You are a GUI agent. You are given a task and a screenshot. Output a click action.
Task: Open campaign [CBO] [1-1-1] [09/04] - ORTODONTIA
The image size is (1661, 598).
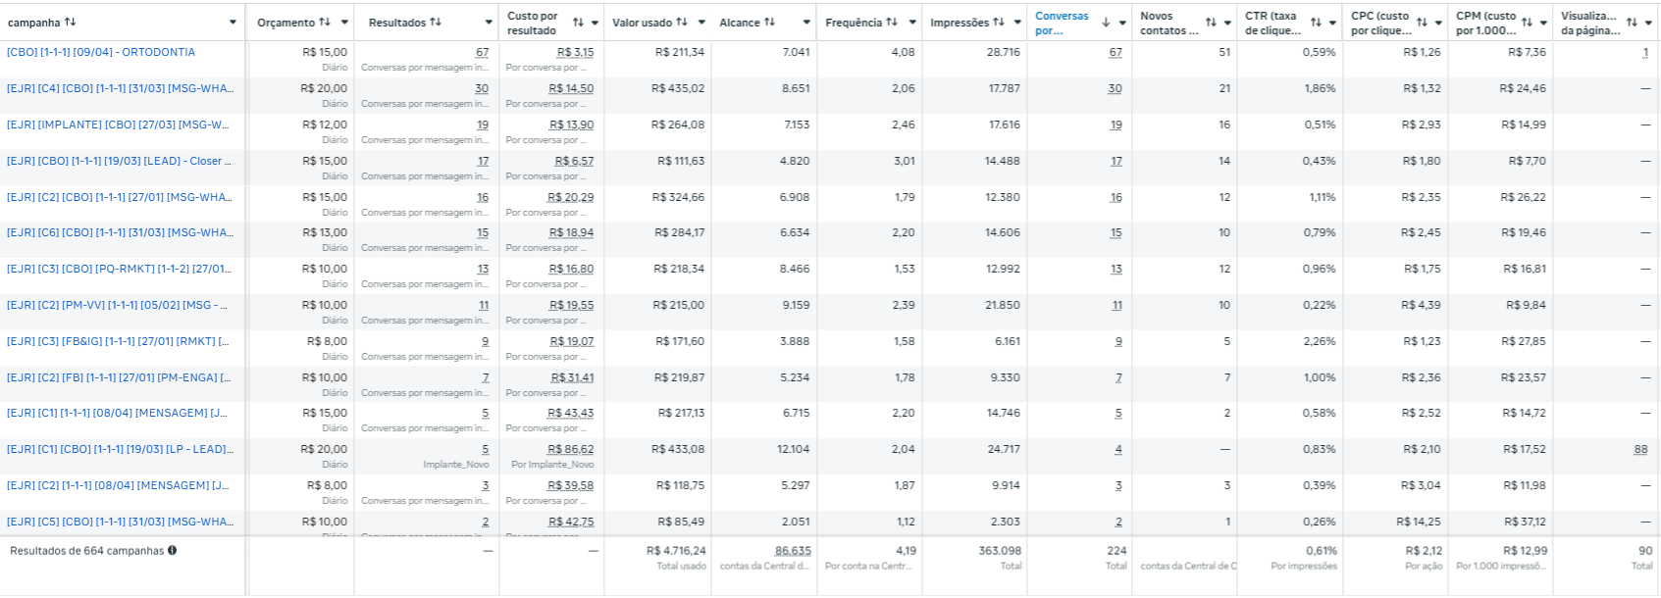[101, 52]
